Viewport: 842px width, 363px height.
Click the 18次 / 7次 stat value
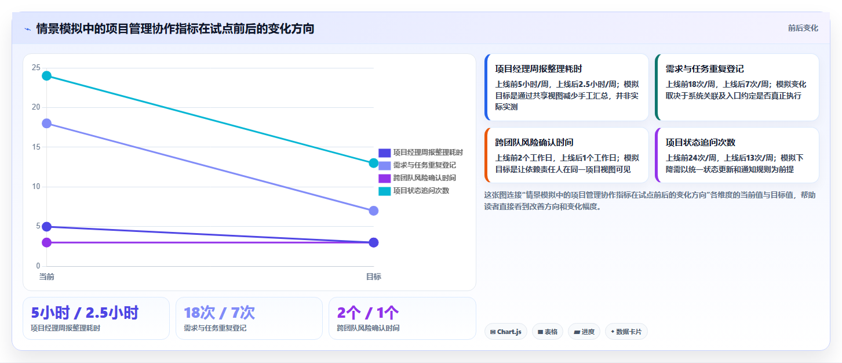point(220,313)
